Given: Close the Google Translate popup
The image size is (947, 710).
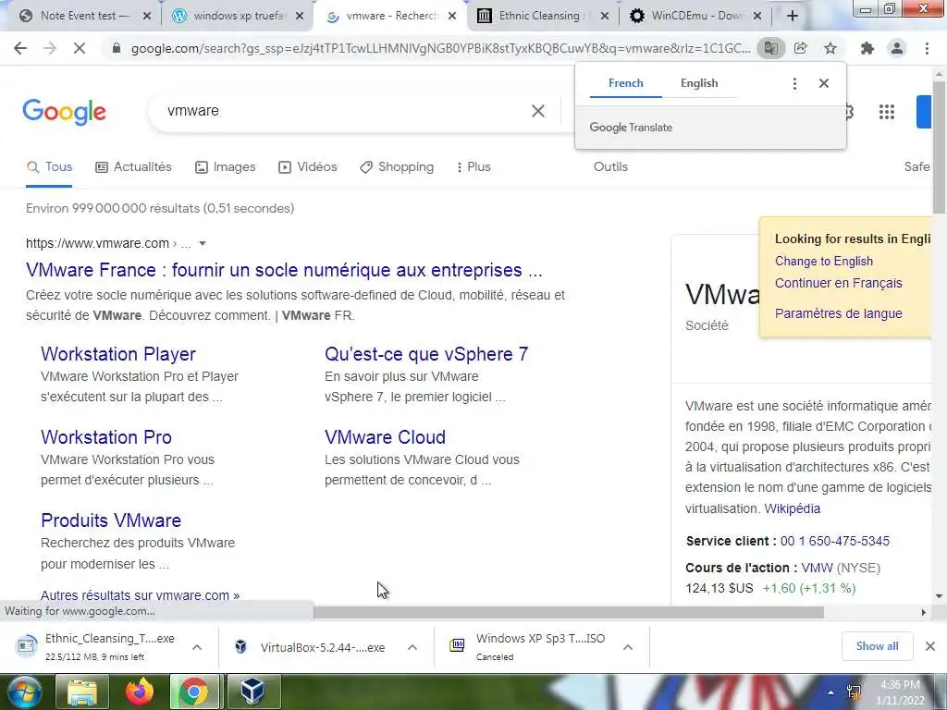Looking at the screenshot, I should 824,83.
